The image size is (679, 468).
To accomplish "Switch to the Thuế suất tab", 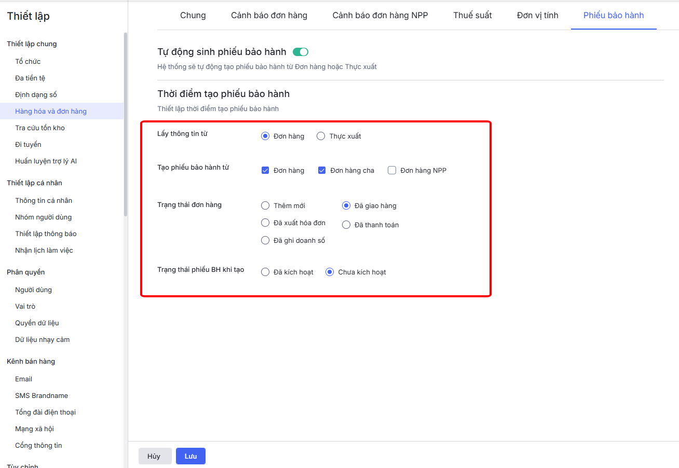I will [x=472, y=15].
